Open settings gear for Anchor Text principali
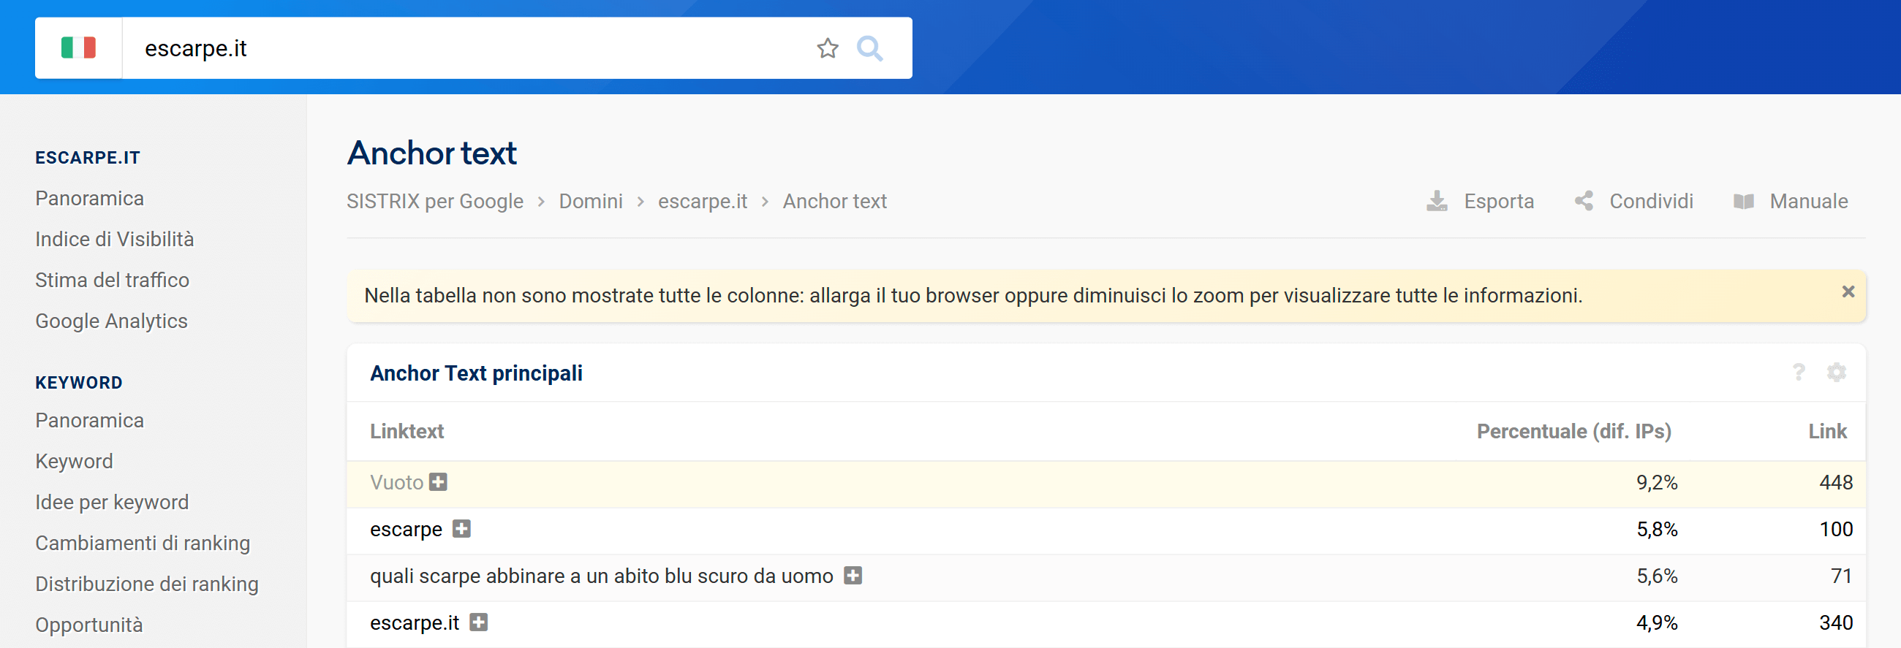 click(1836, 373)
